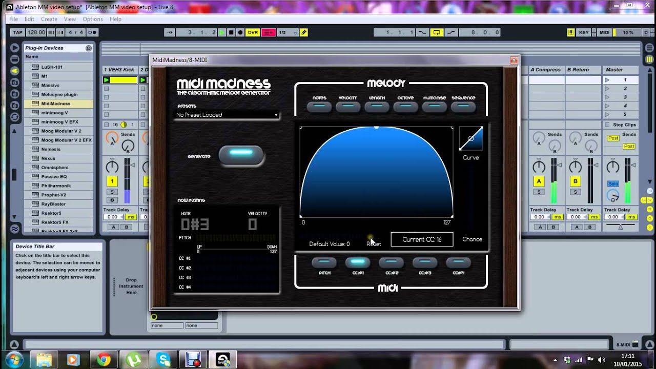Show the I-O section toggle
656x369 pixels.
point(649,192)
